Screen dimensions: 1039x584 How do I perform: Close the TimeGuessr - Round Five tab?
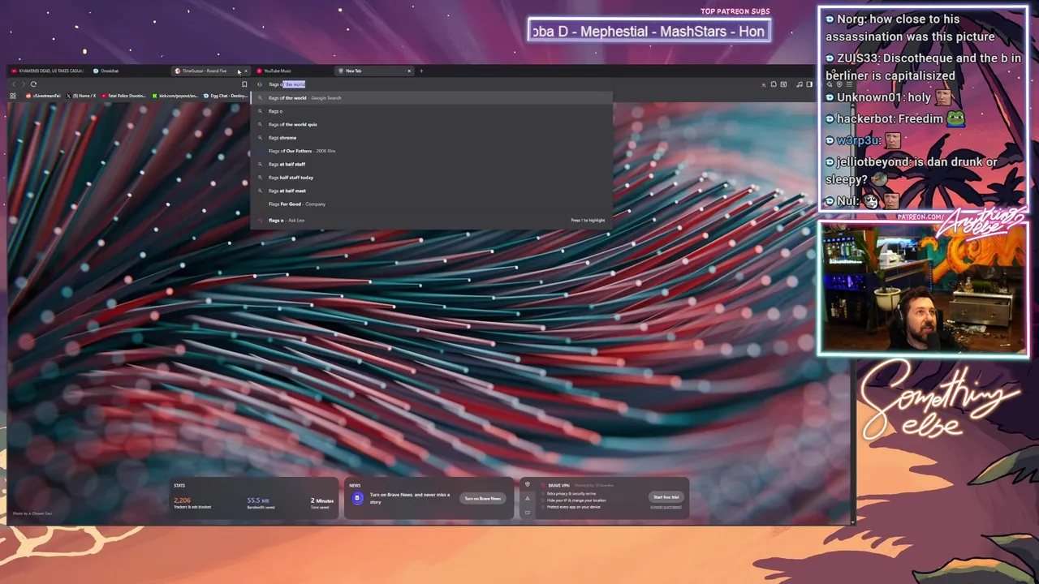point(246,71)
